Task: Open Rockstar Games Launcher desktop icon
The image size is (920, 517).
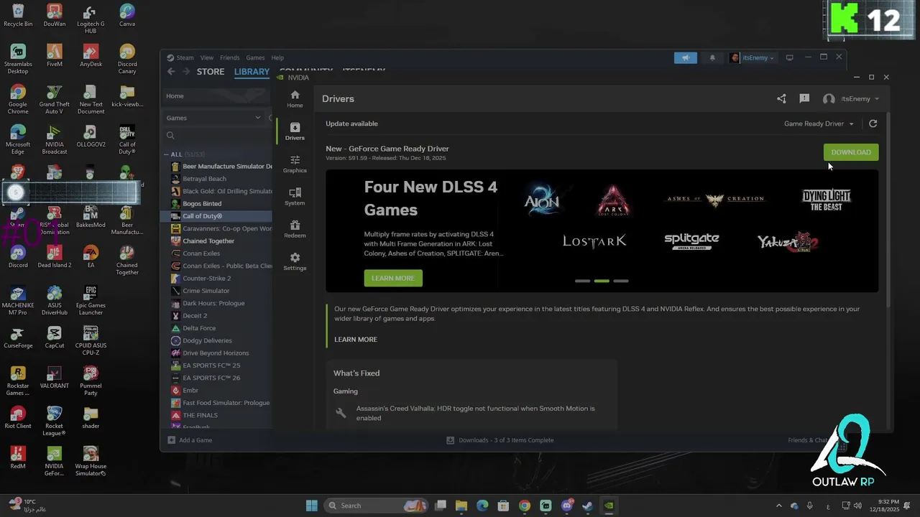Action: 18,381
